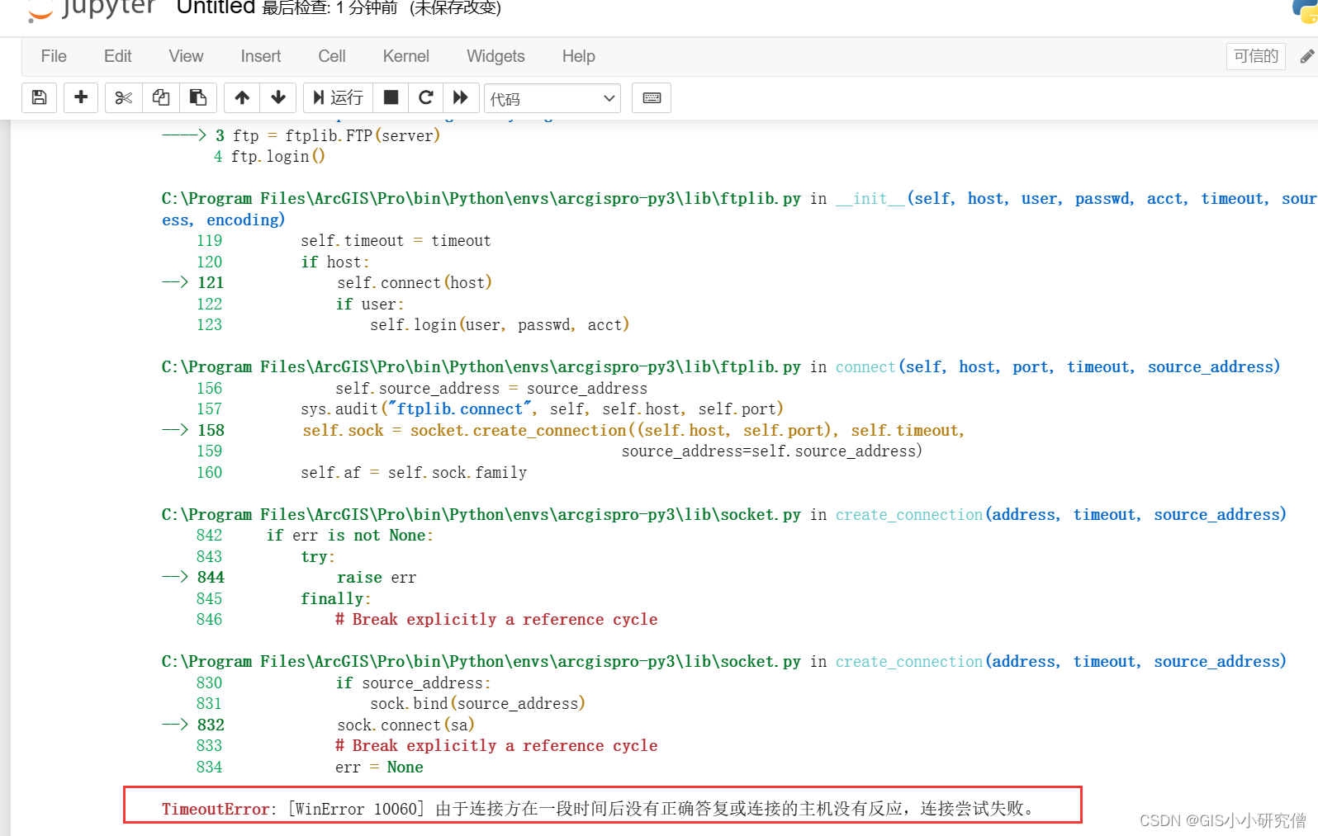Click line 'ftp = ftplib.FTP(server)'

point(337,135)
